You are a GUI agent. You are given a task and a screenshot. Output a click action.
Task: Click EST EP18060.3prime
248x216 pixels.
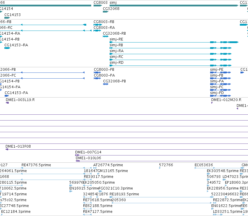tap(226, 186)
